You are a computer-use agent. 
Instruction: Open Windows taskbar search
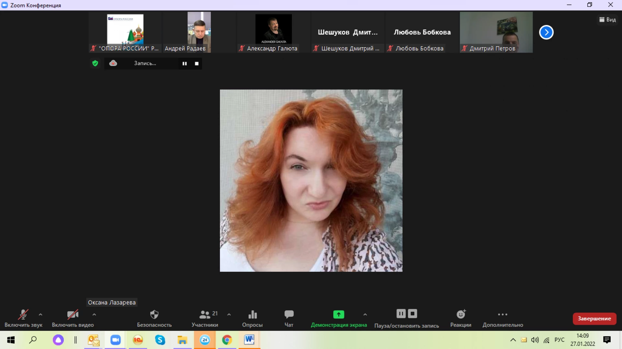(x=33, y=340)
